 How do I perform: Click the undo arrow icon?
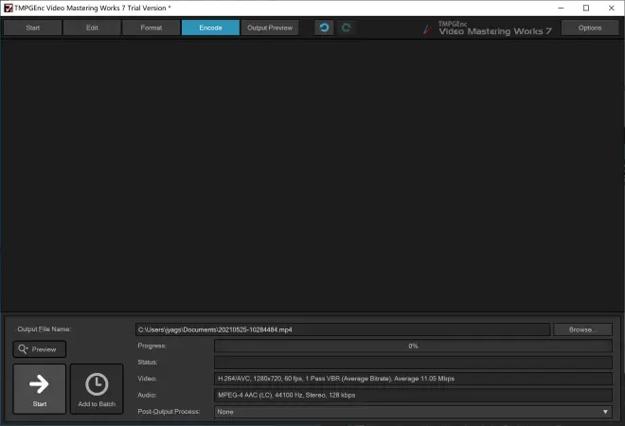[x=324, y=27]
